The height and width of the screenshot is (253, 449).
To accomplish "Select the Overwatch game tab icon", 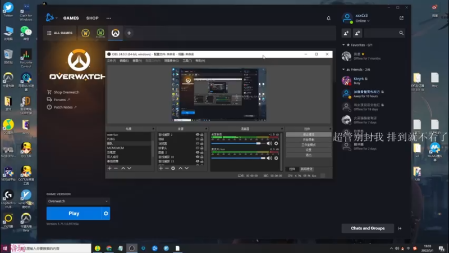I will 116,33.
